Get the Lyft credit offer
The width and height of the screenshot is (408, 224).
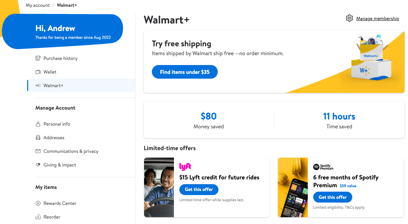tap(199, 190)
